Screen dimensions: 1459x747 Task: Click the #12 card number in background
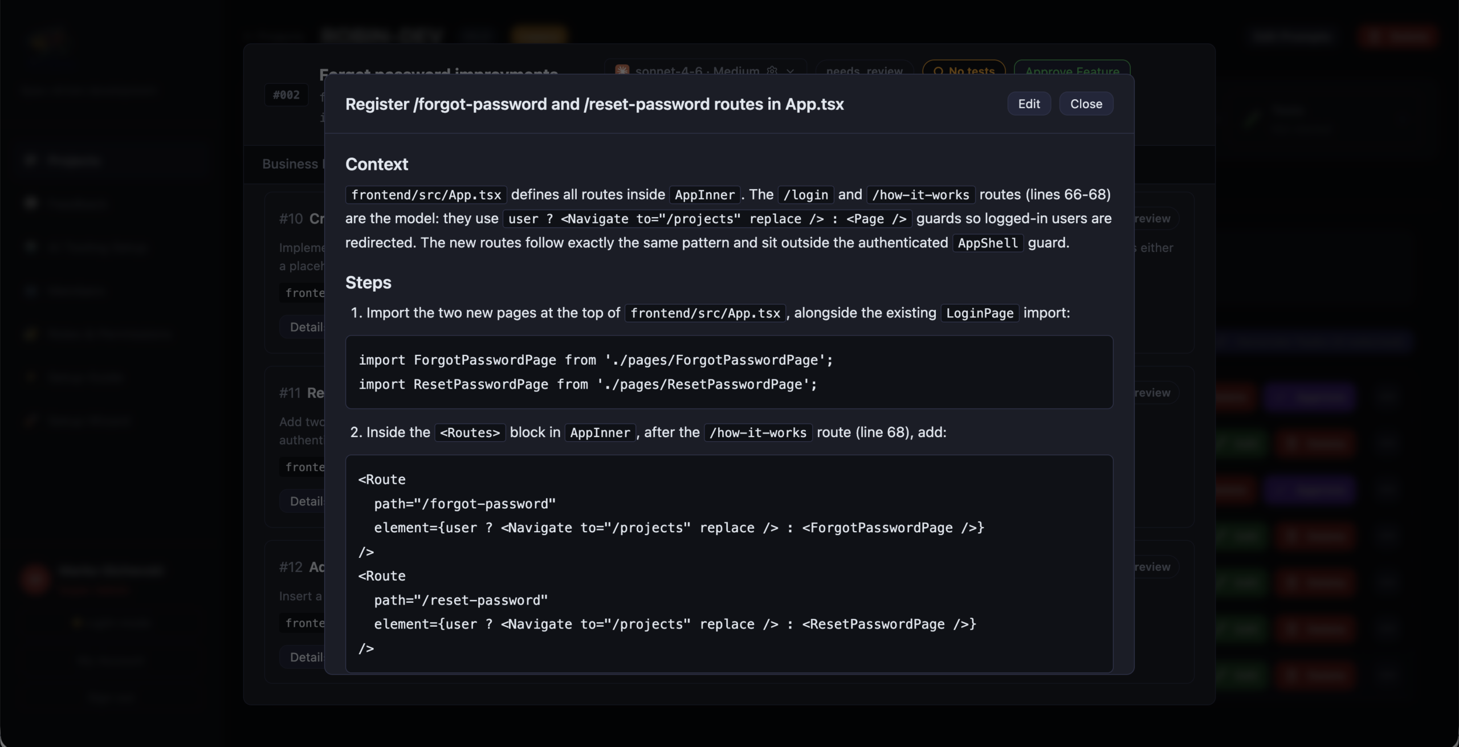291,567
